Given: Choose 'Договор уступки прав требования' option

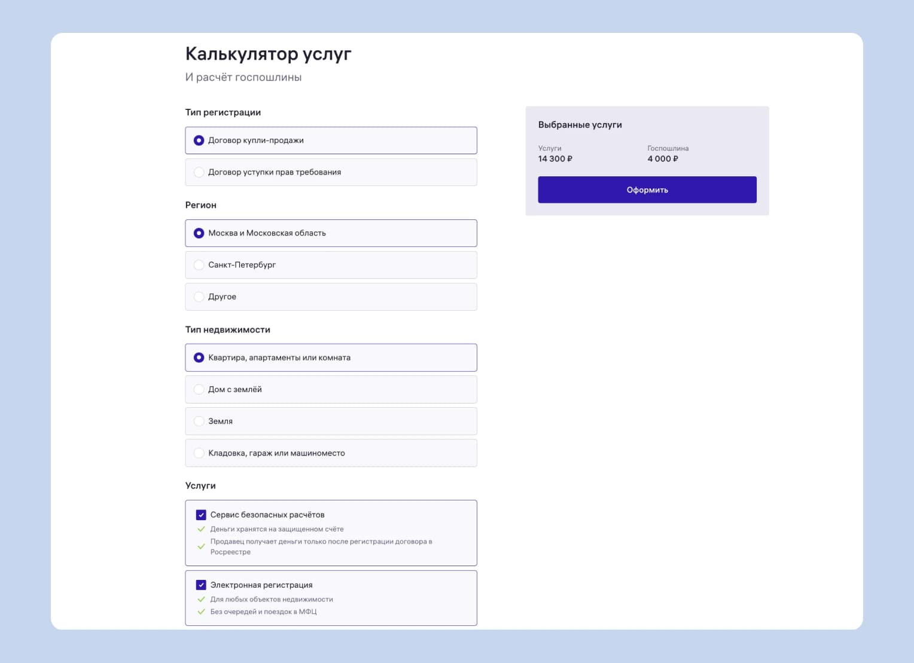Looking at the screenshot, I should coord(331,172).
